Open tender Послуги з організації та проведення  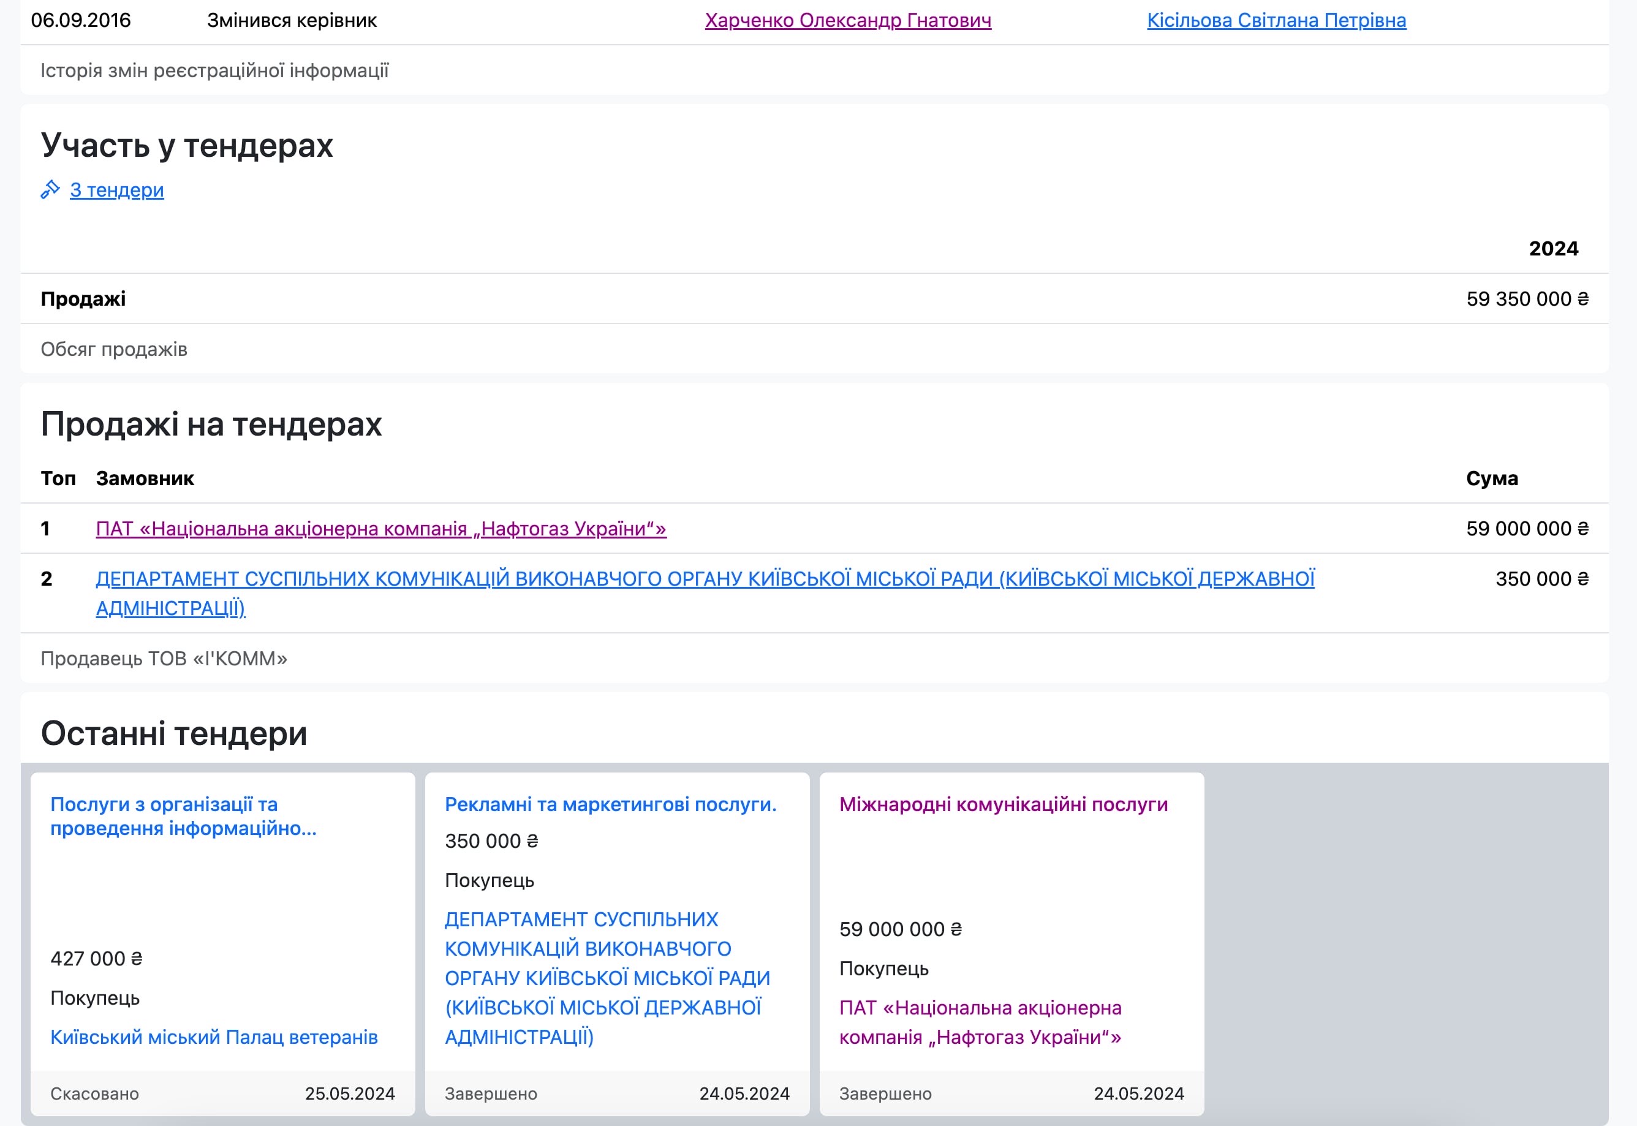183,816
